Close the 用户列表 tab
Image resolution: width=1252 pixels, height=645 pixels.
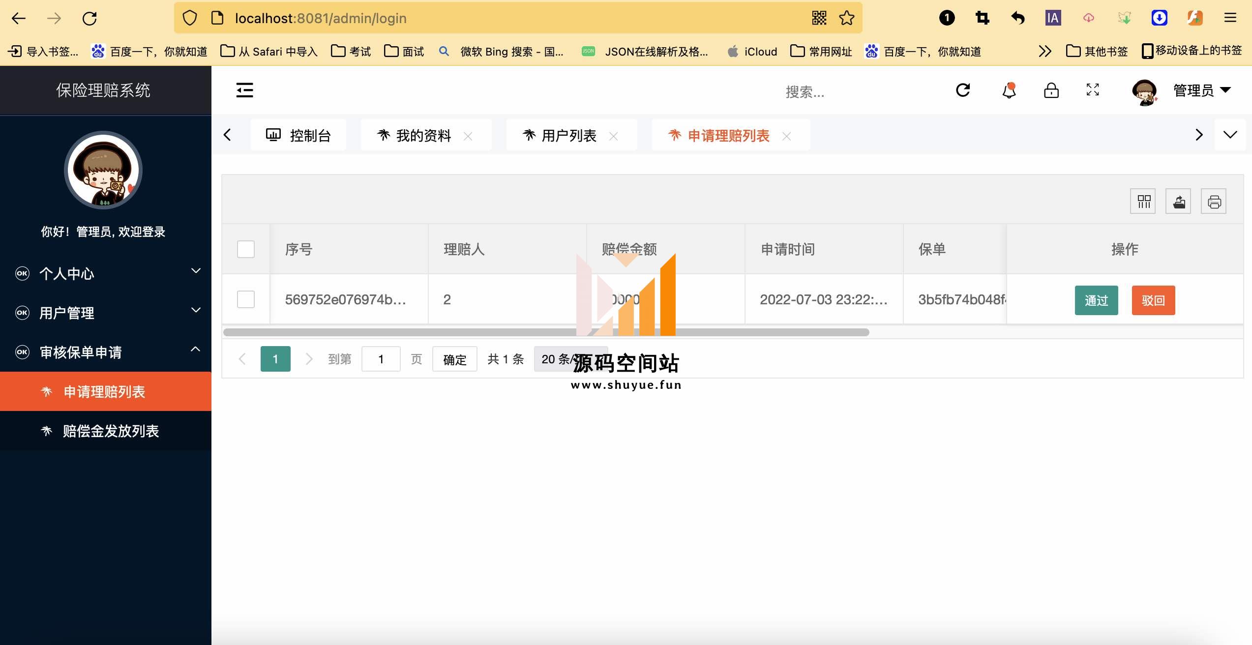click(614, 136)
